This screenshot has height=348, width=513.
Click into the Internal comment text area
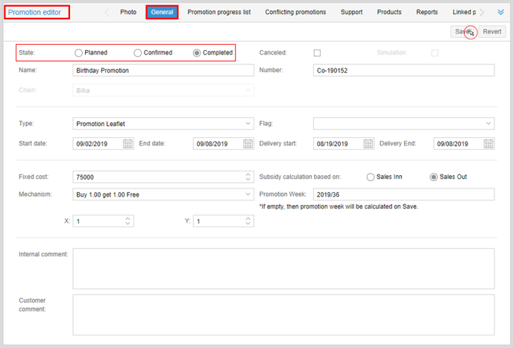[283, 268]
